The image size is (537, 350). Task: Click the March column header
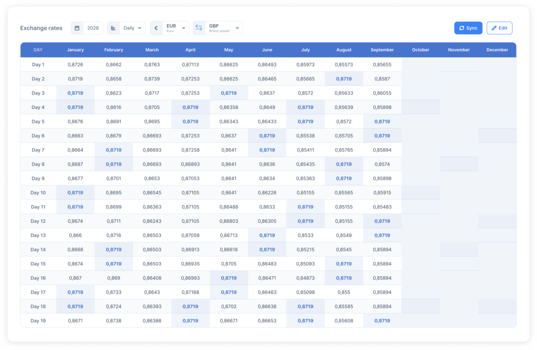152,50
